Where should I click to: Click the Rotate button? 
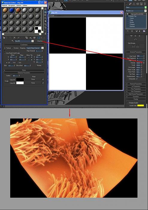[39, 65]
